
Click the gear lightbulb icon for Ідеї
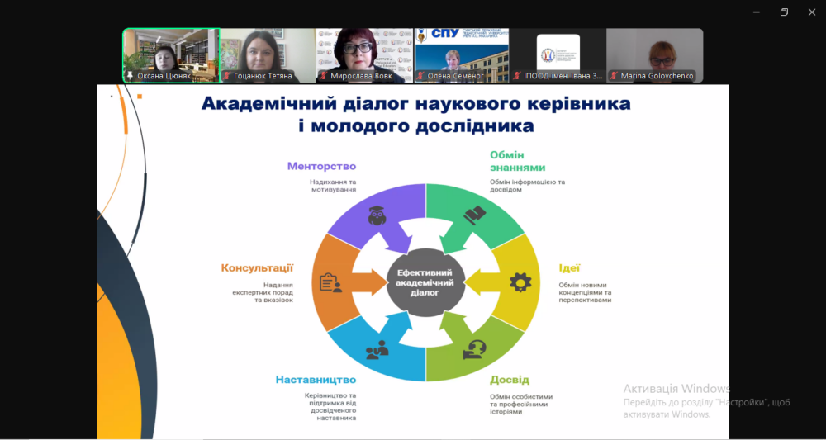tap(520, 282)
